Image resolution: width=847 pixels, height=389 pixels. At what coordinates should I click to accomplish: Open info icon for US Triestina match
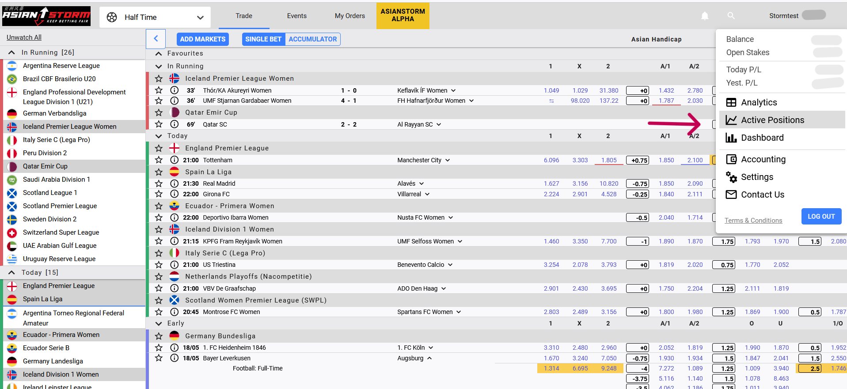coord(175,265)
